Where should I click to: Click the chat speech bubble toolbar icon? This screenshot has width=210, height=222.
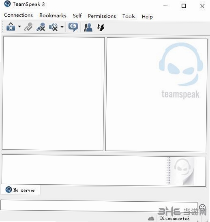tap(73, 27)
